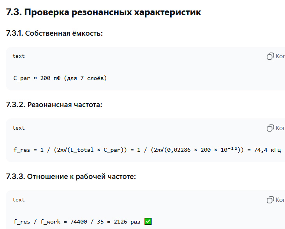Click the '0,02286' inductance value
The width and height of the screenshot is (285, 229).
[x=178, y=150]
